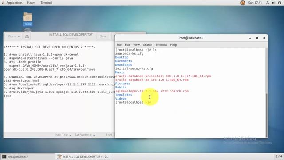284x160 pixels.
Task: Open the Help menu in terminal
Action: (174, 45)
